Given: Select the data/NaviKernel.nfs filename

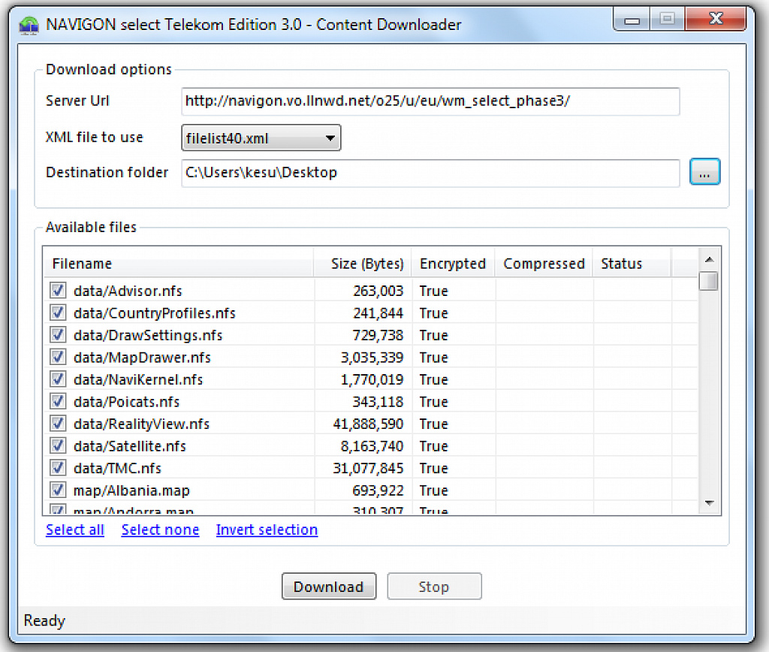Looking at the screenshot, I should (x=138, y=380).
